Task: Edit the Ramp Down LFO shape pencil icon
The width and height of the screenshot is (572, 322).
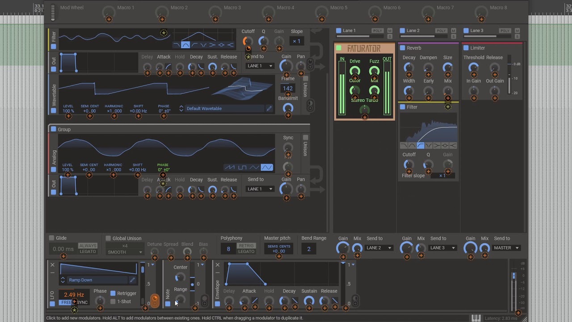Action: pyautogui.click(x=132, y=280)
